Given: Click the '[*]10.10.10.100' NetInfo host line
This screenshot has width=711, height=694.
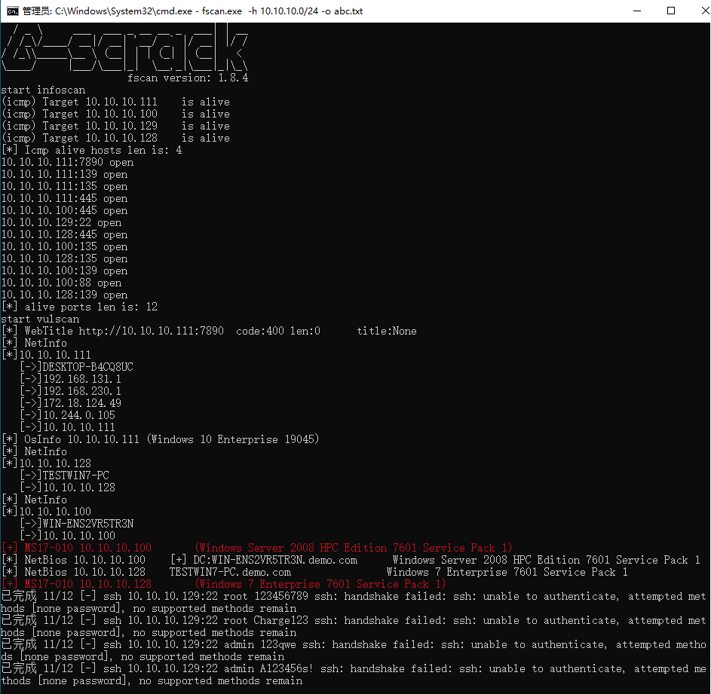Looking at the screenshot, I should coord(46,512).
